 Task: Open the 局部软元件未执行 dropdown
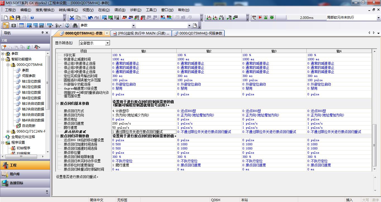(378, 18)
